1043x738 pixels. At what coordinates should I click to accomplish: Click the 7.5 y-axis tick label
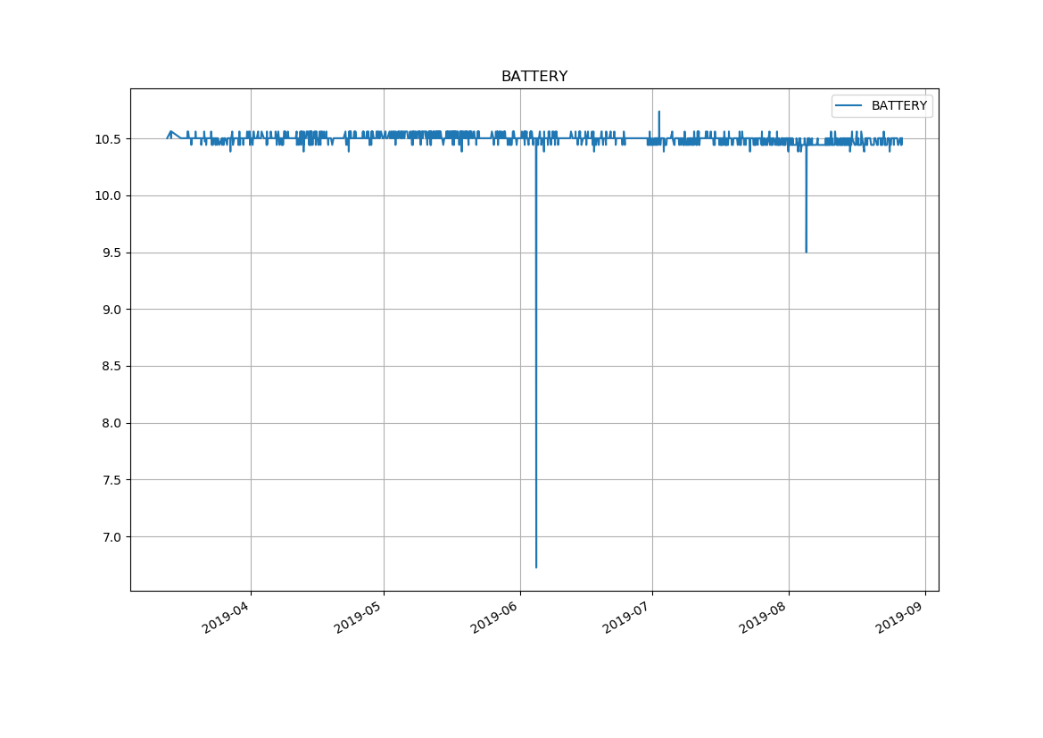(111, 480)
